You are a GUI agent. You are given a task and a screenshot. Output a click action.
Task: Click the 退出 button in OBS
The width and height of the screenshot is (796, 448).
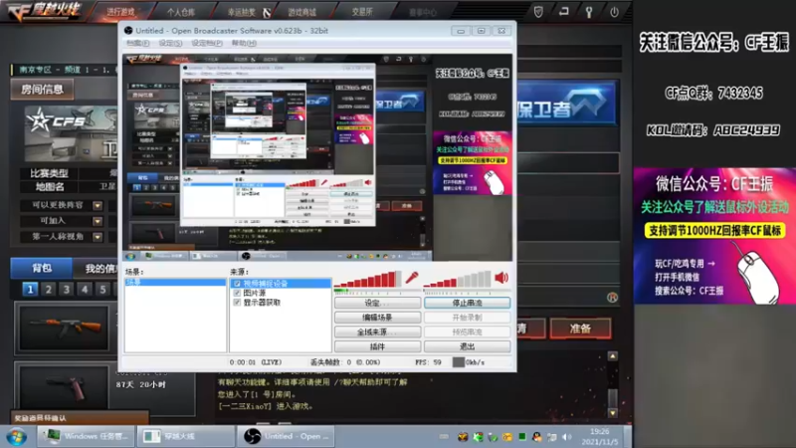pos(467,346)
